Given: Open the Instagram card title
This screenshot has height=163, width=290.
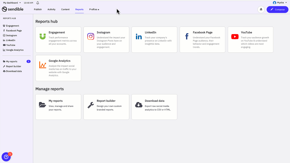Looking at the screenshot, I should [x=103, y=32].
